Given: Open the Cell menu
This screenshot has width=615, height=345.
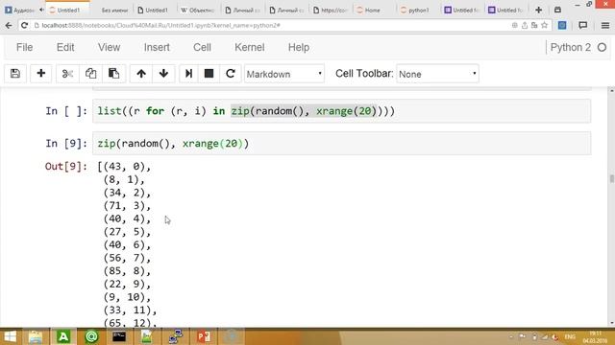Looking at the screenshot, I should click(202, 47).
